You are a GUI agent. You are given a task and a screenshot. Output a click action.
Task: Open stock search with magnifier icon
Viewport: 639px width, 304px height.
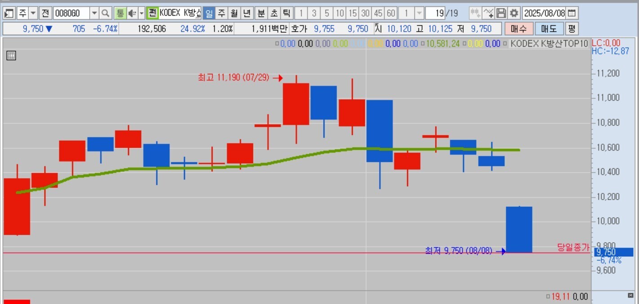pos(105,13)
